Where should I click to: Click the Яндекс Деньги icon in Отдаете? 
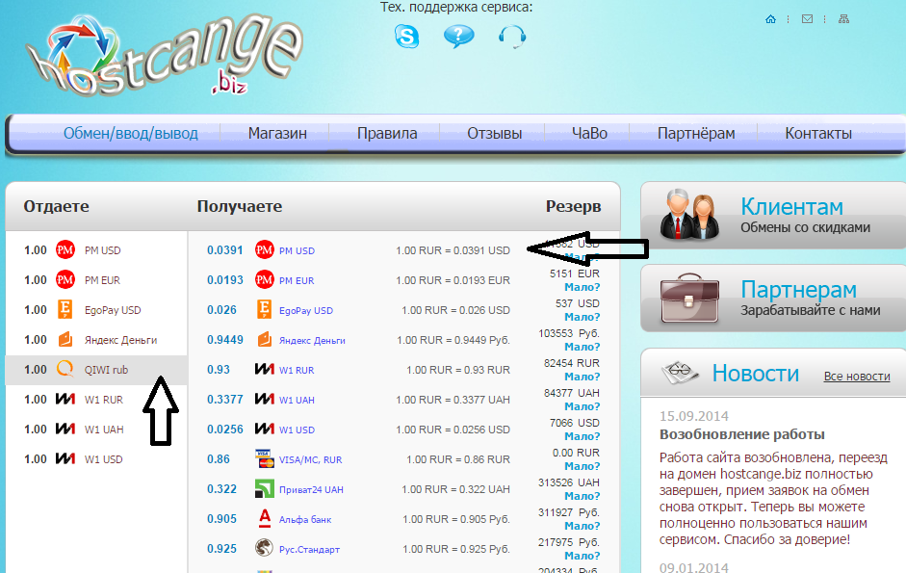click(x=65, y=339)
